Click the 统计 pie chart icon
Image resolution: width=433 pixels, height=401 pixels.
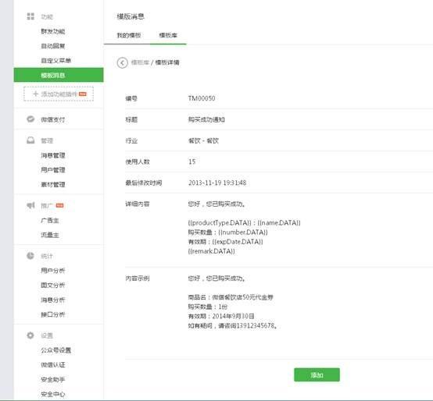[x=30, y=256]
